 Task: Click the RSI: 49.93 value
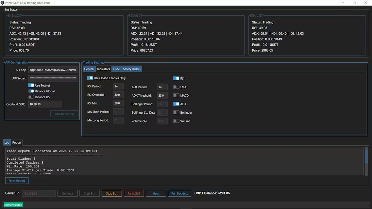click(260, 28)
